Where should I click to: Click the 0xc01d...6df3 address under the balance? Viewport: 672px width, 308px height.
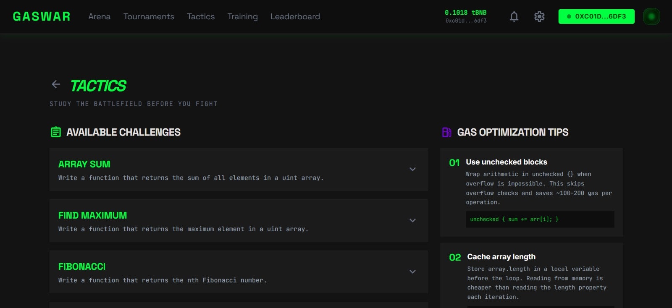(466, 21)
